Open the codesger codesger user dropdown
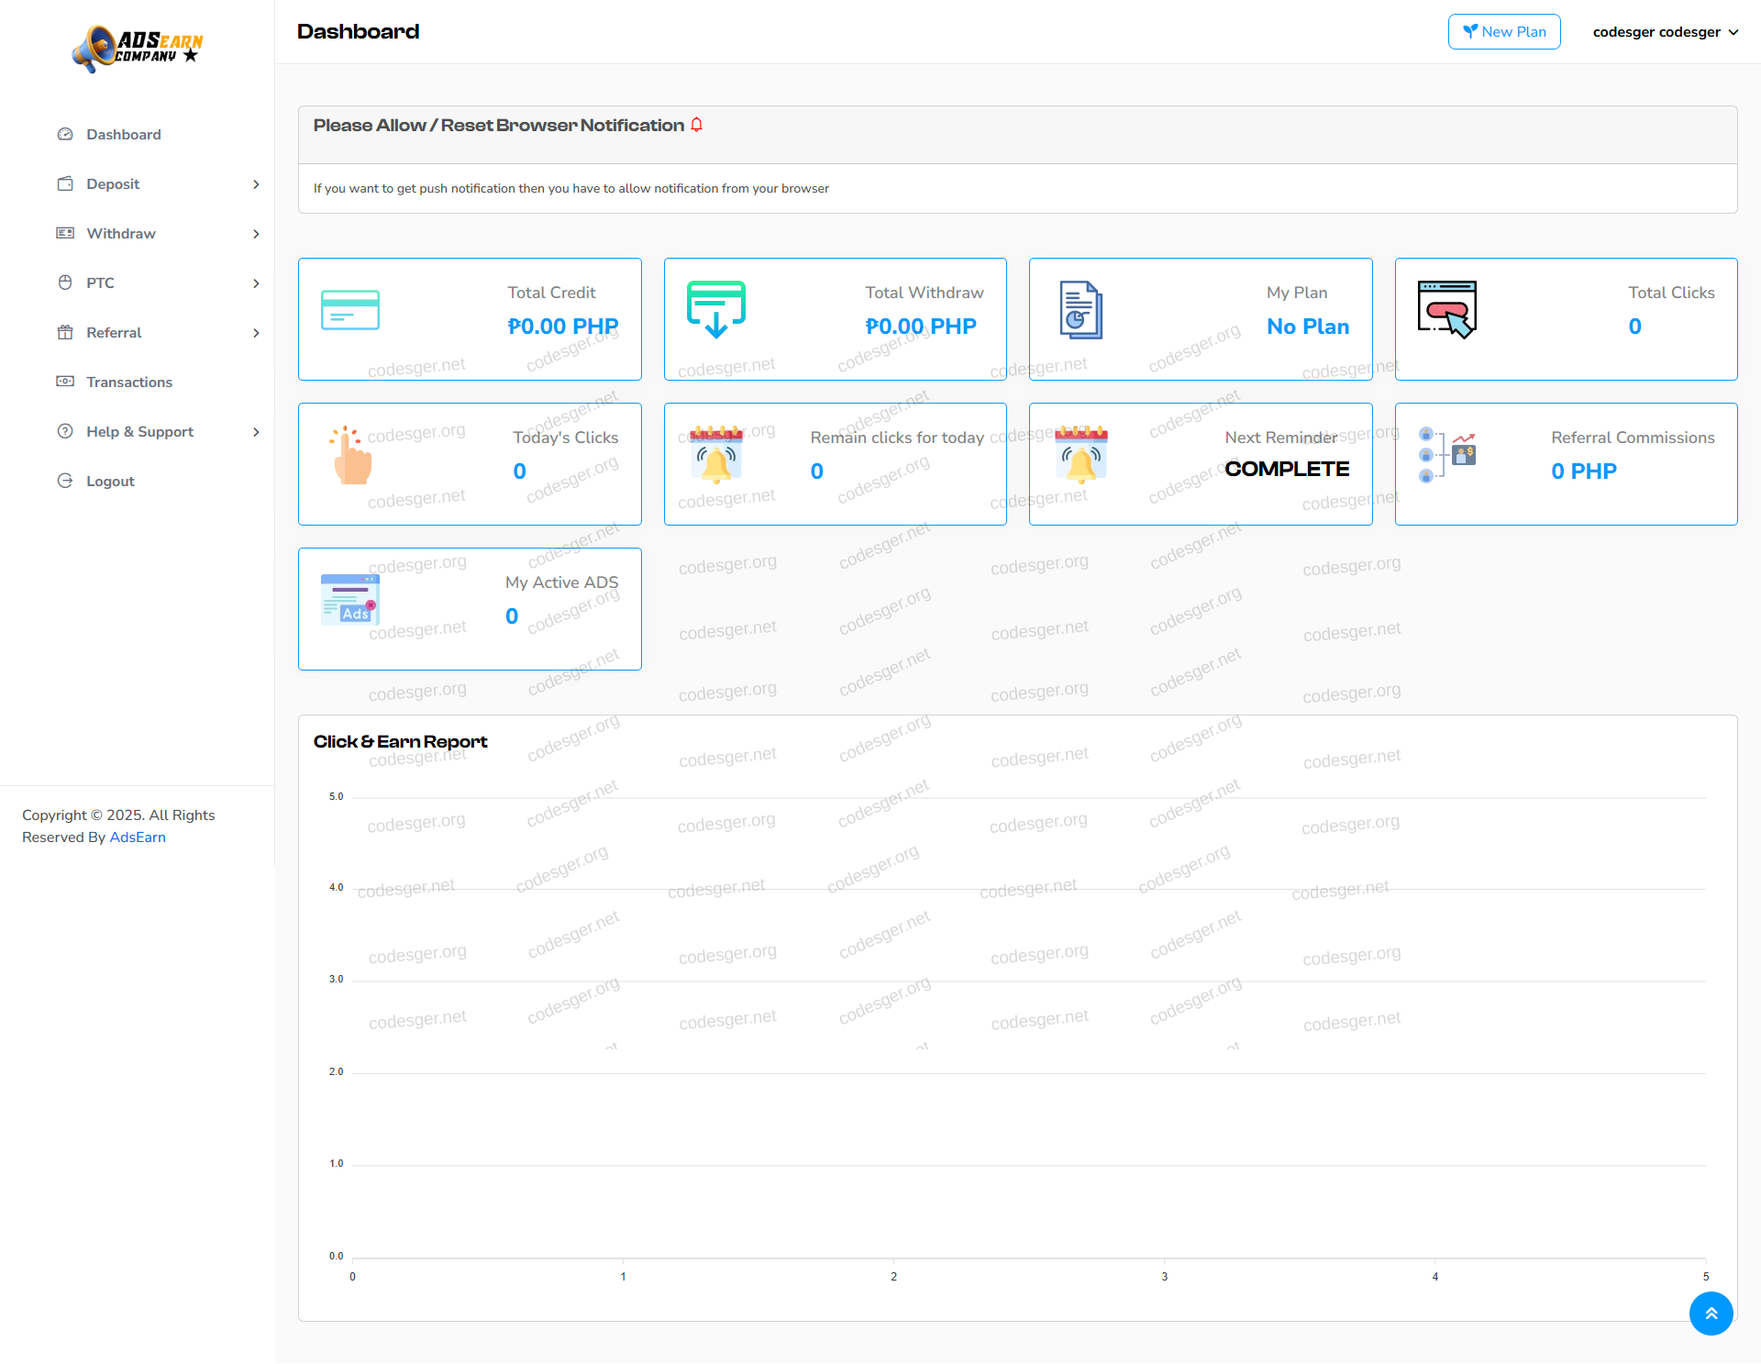 (1665, 32)
